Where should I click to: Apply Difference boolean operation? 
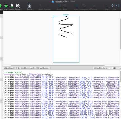click(x=93, y=7)
